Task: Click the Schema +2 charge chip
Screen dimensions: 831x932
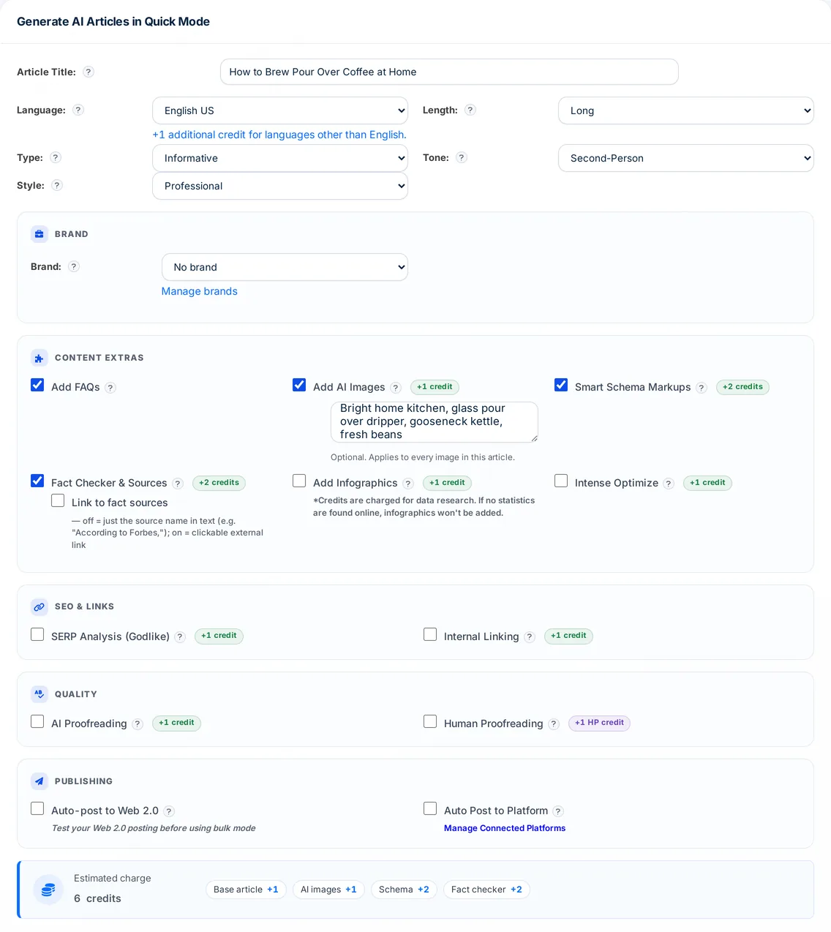Action: 404,890
